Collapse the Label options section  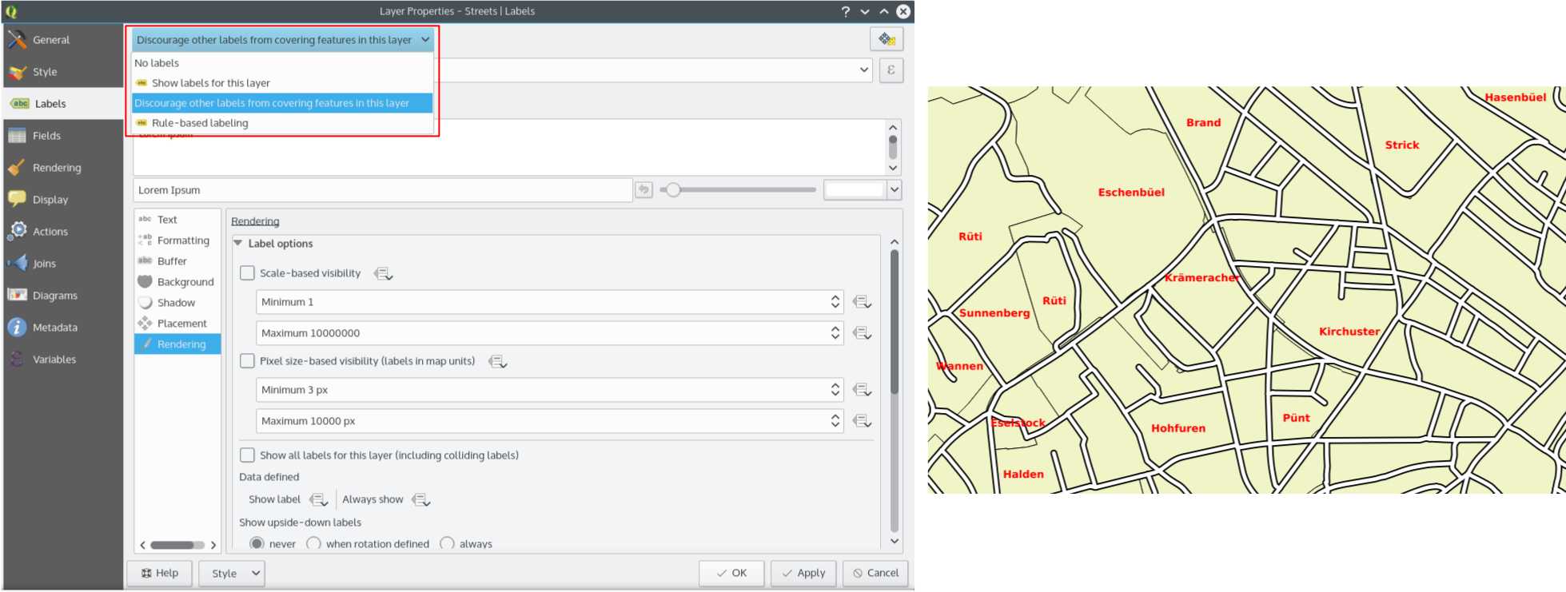pos(238,244)
